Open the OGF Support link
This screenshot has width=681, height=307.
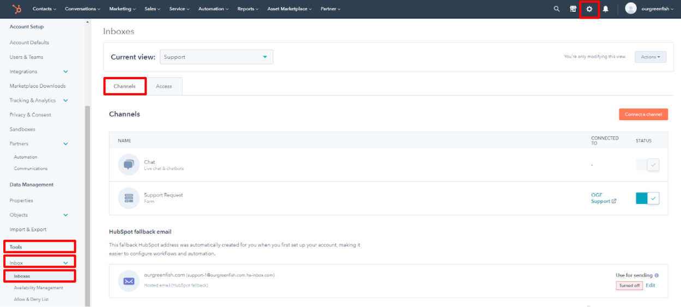(x=600, y=198)
